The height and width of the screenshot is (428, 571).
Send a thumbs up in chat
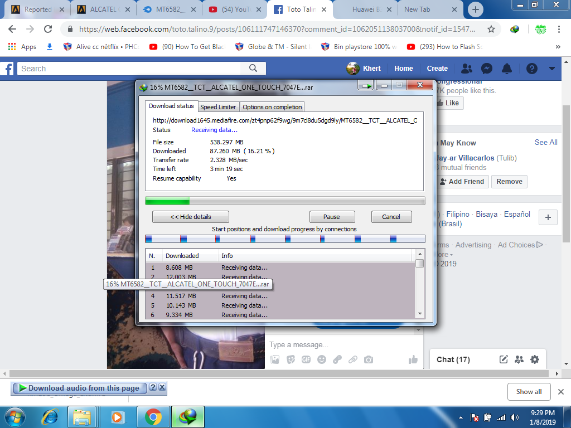tap(413, 359)
